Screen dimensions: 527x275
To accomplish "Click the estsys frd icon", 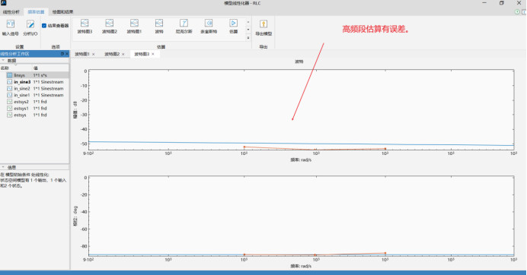I will pyautogui.click(x=9, y=115).
